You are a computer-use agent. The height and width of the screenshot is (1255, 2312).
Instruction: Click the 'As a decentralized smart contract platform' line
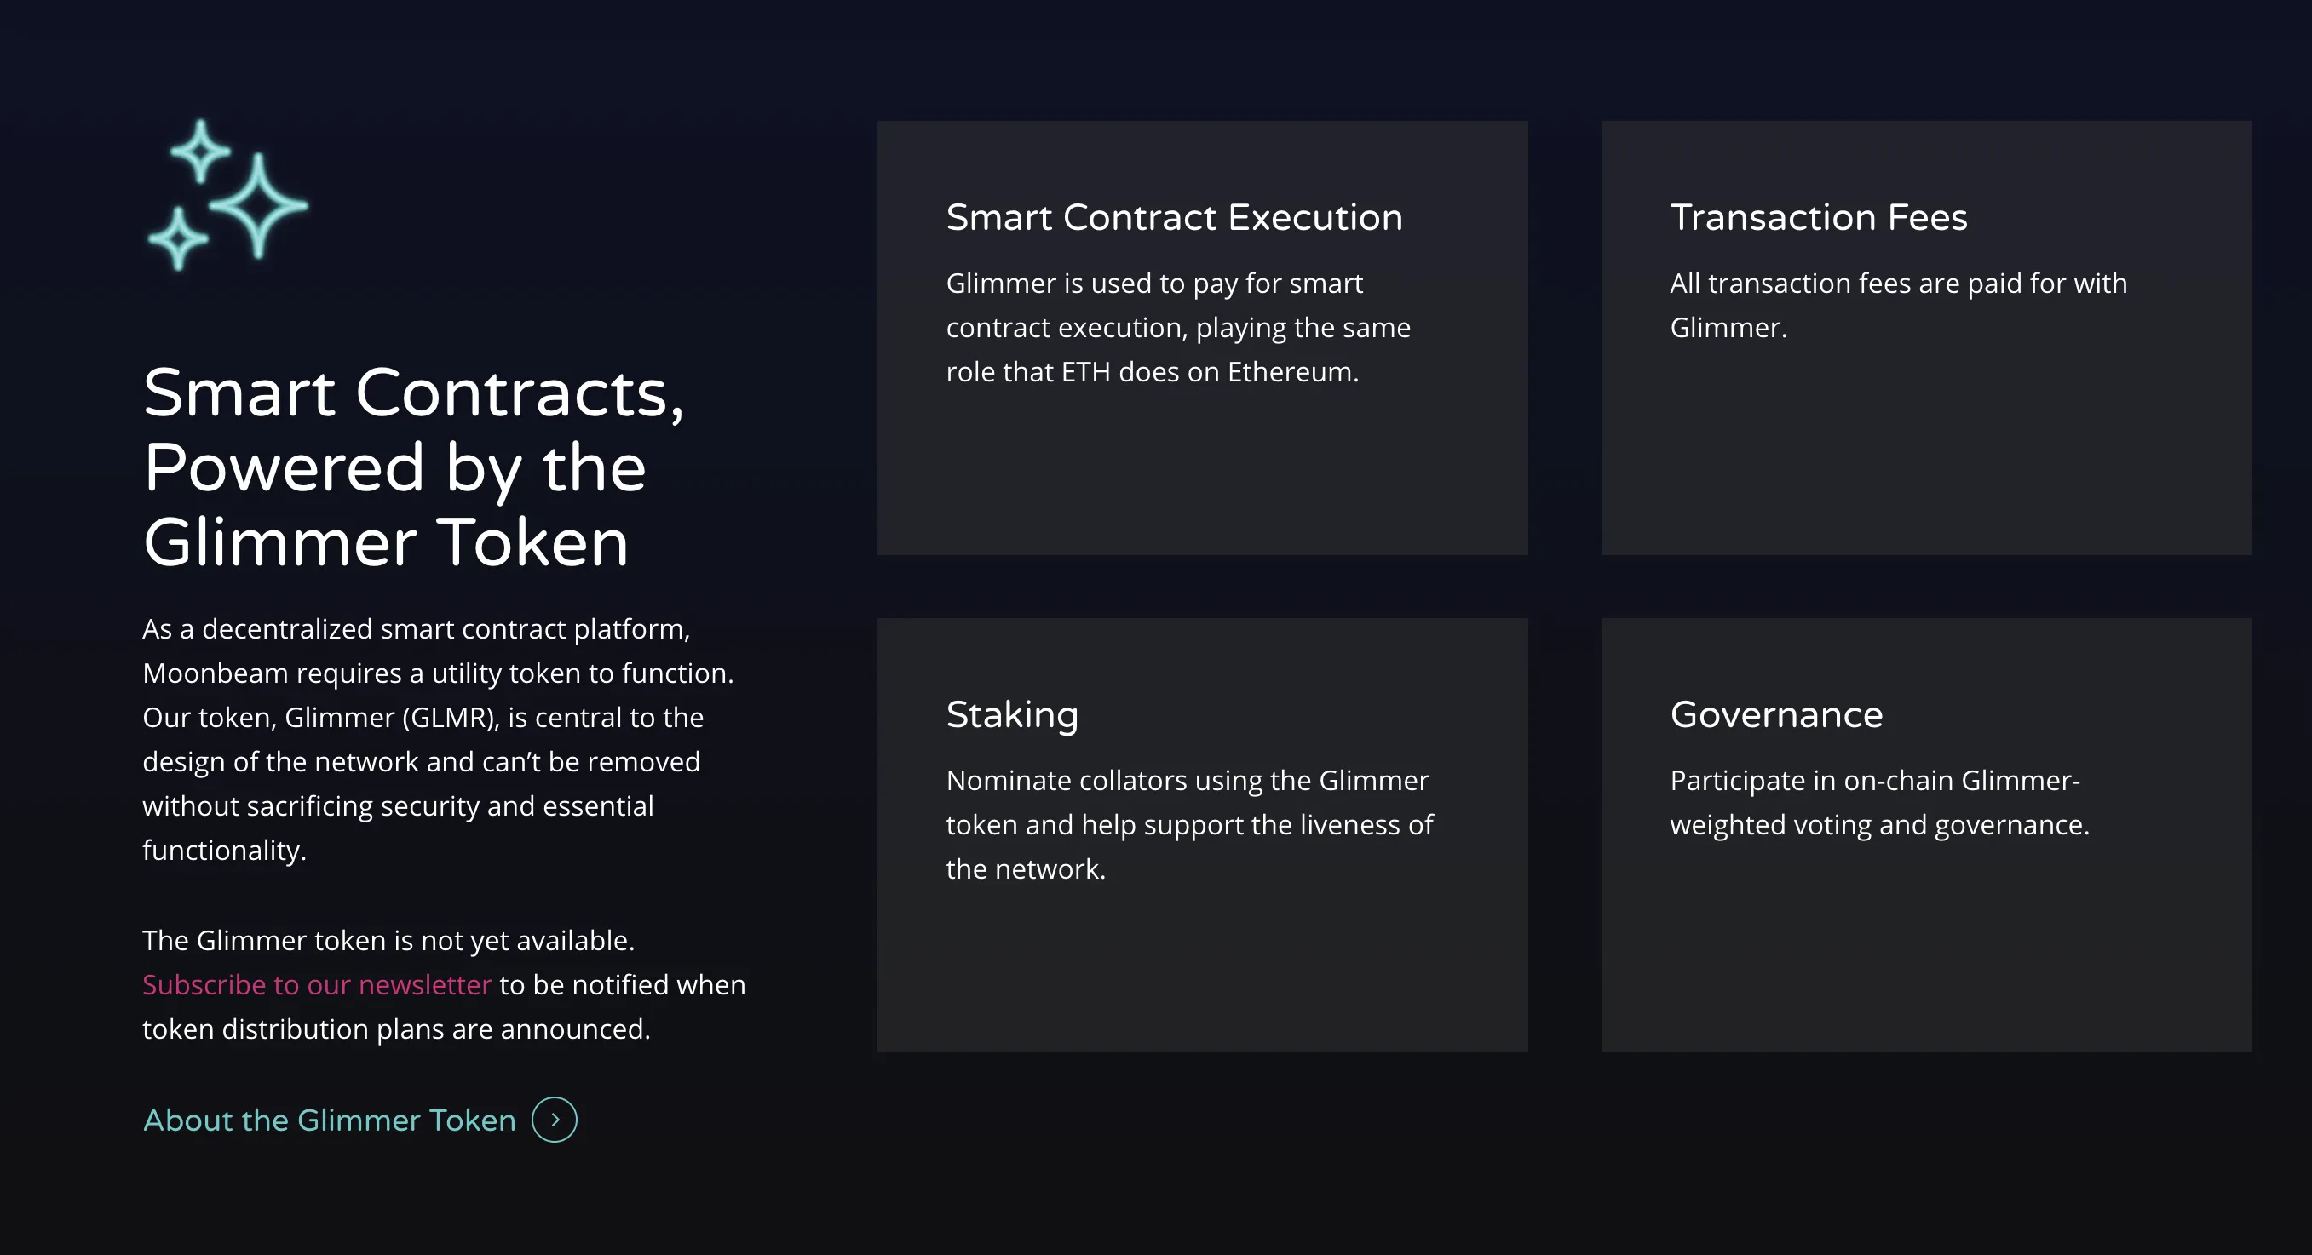(417, 629)
